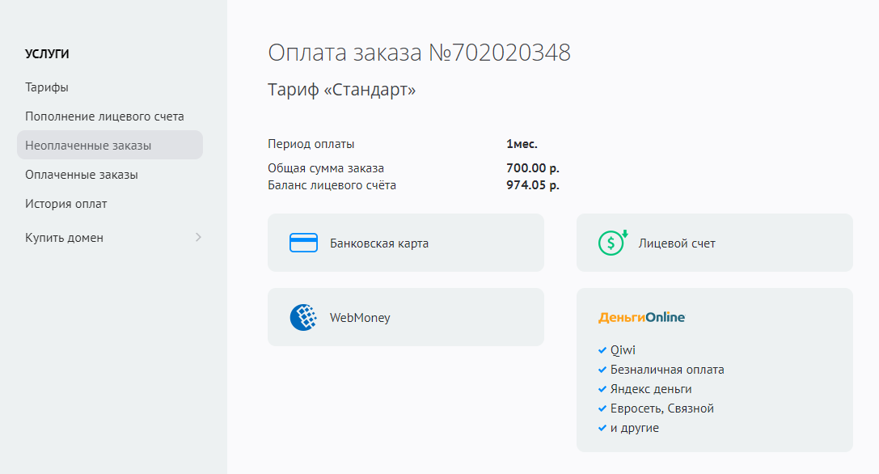Click the и другие payment option

point(635,428)
